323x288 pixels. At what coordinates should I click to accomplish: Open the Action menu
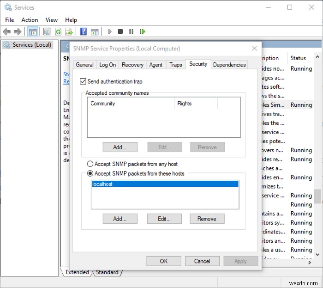pos(30,20)
